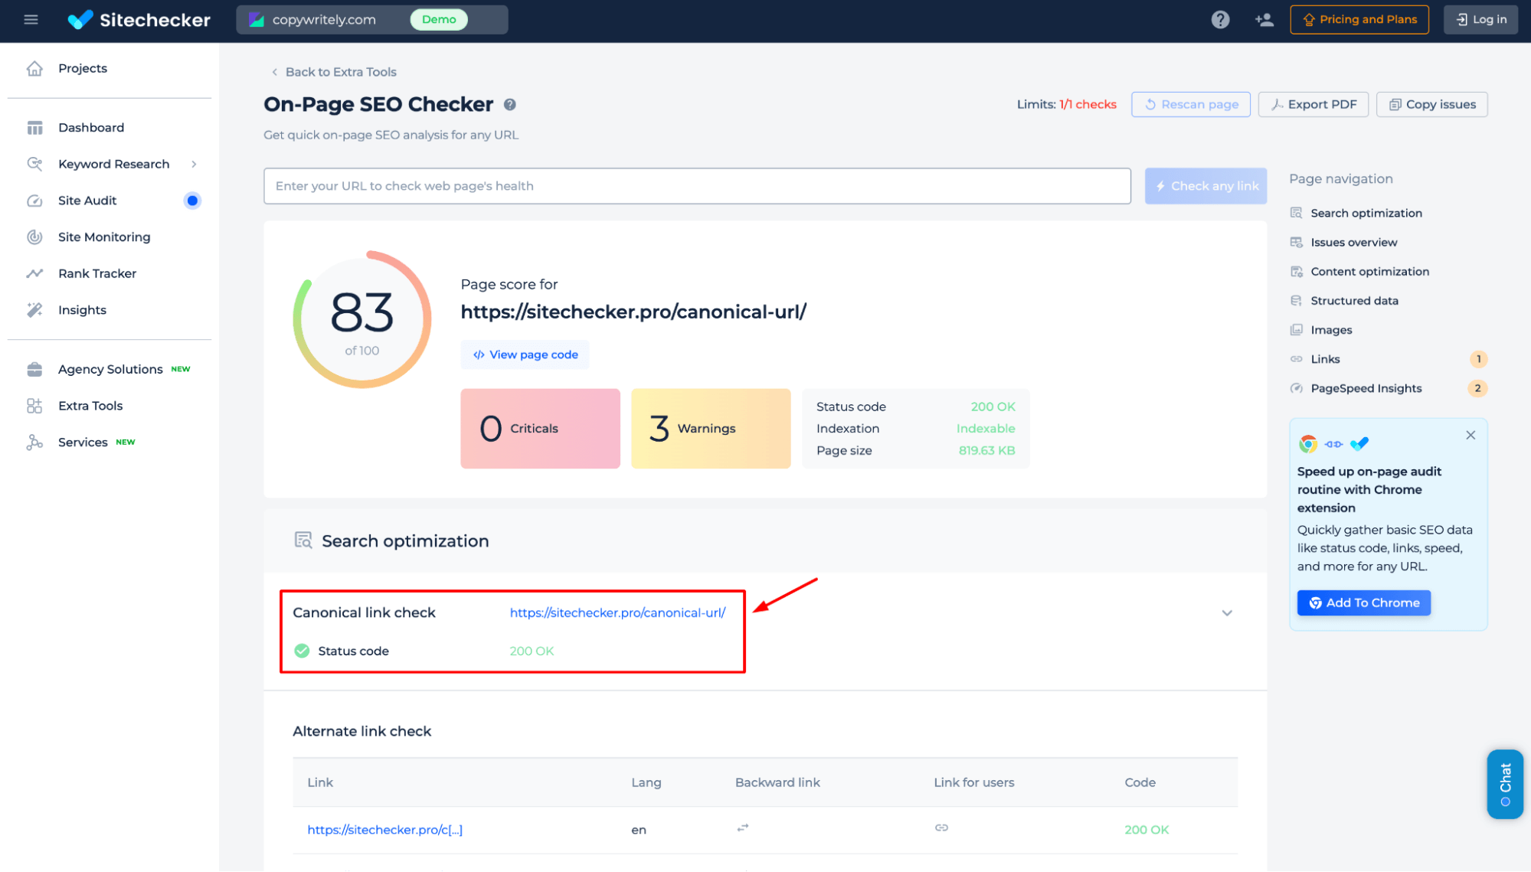This screenshot has height=872, width=1531.
Task: Click the invite teammate icon beside Log in
Action: pos(1263,19)
